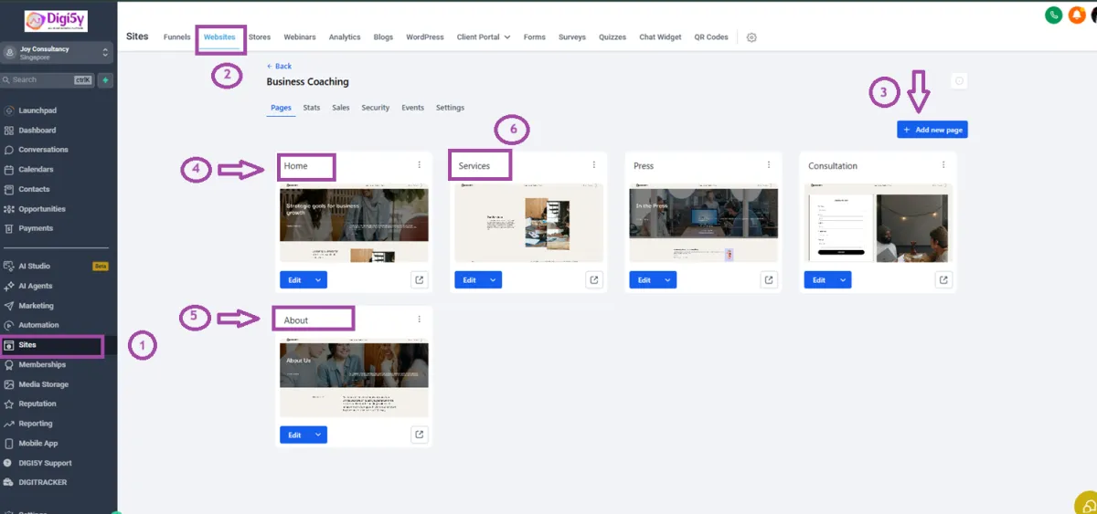The height and width of the screenshot is (514, 1097).
Task: Click the Add new page button
Action: [932, 131]
